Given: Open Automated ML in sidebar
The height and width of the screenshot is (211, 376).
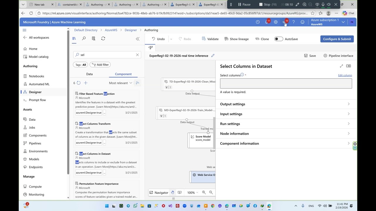Looking at the screenshot, I should point(39,84).
